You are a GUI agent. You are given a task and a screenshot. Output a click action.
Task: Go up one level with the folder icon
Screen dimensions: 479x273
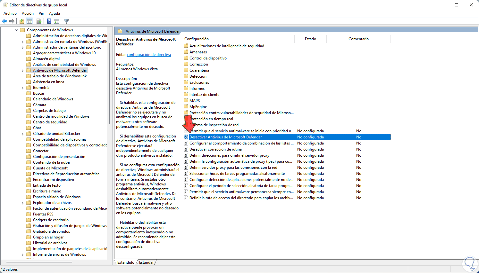point(21,21)
